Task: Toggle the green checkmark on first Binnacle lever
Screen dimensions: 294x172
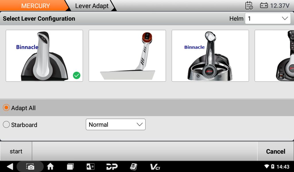Action: [77, 75]
